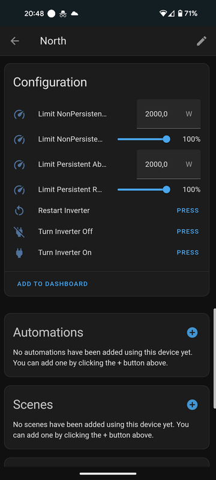This screenshot has height=480, width=216.
Task: Open the Restart Inverter entity label
Action: coord(64,211)
